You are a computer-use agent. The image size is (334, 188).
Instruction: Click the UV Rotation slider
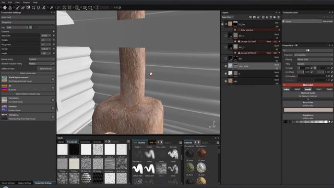click(x=314, y=76)
